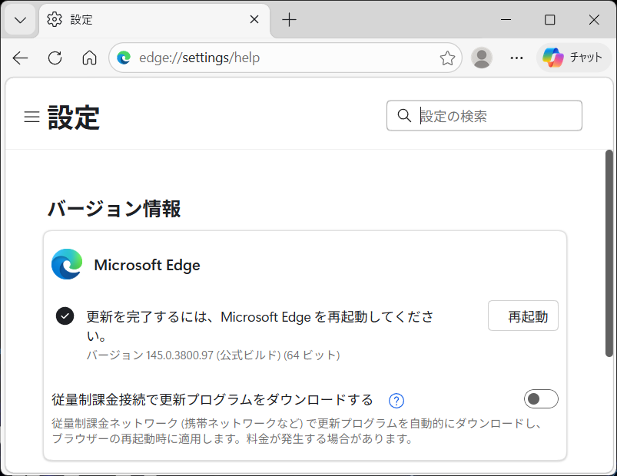This screenshot has height=476, width=617.
Task: Open the three-dot settings and more menu
Action: 516,58
